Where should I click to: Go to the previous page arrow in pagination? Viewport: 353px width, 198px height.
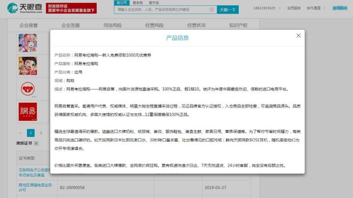click(21, 133)
